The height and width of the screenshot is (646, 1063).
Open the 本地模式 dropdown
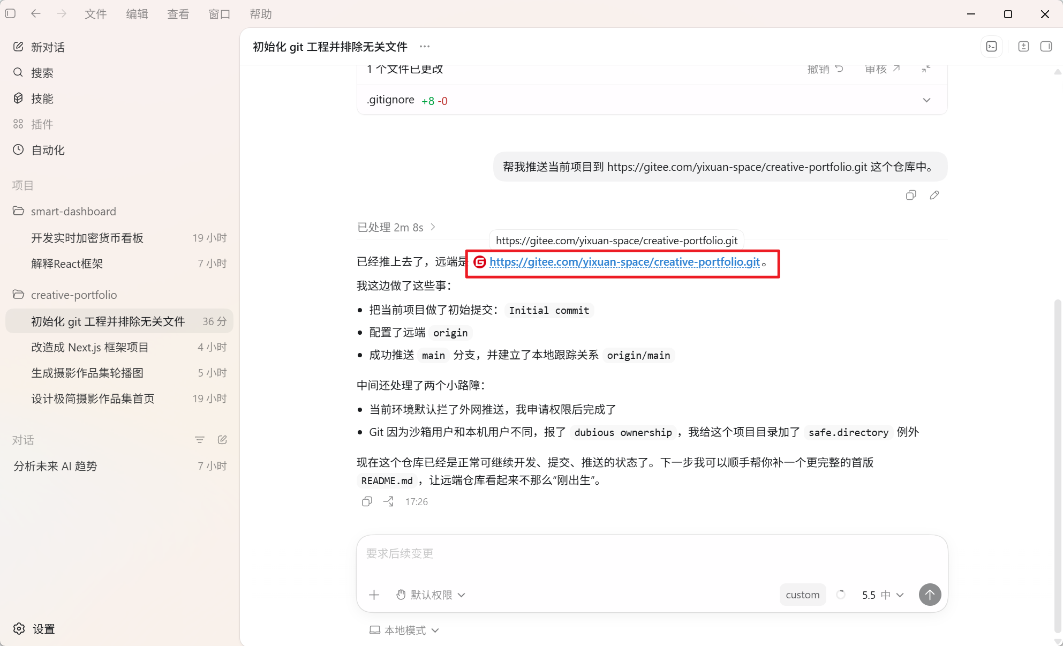(x=404, y=630)
